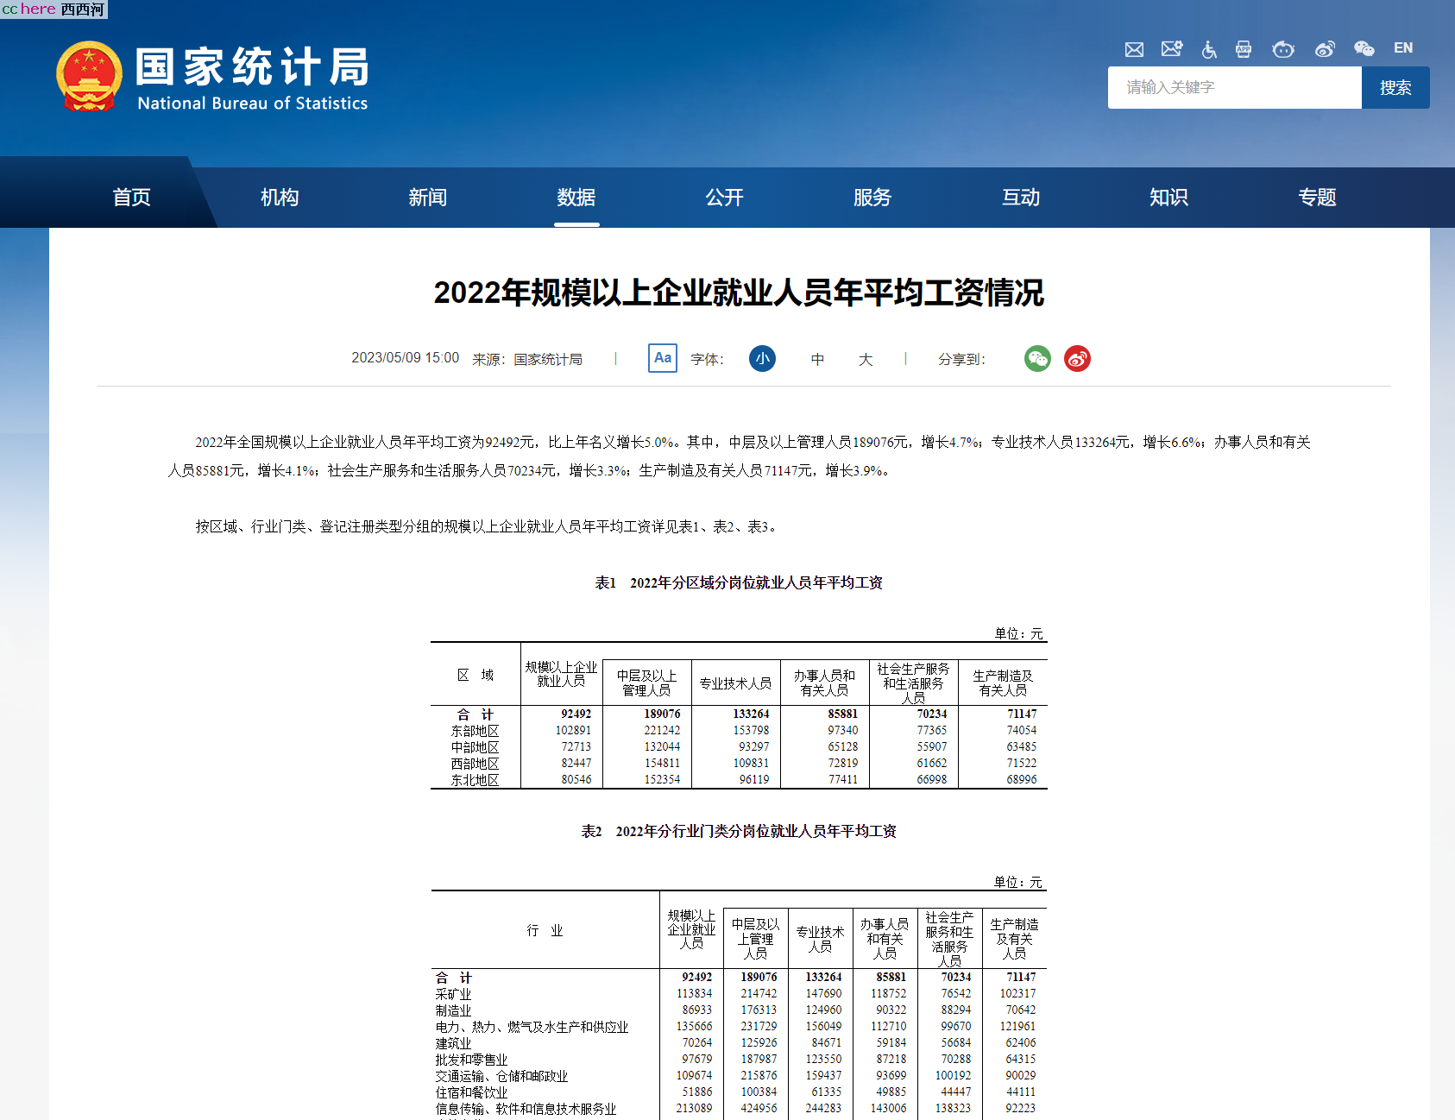Click 东部地区 row label in table 1
Screen dimensions: 1455x1120
tap(475, 731)
